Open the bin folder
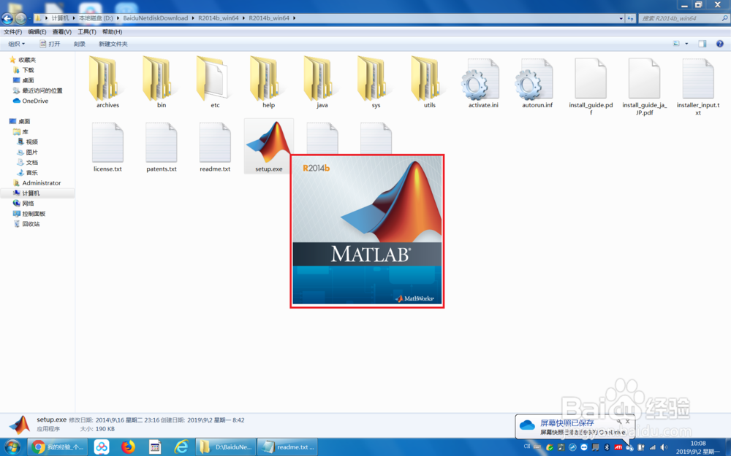The height and width of the screenshot is (456, 731). (x=162, y=83)
